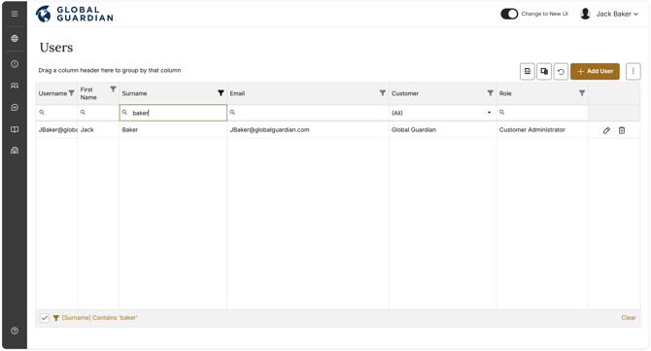Expand the Customer (All) filter dropdown

click(x=489, y=113)
